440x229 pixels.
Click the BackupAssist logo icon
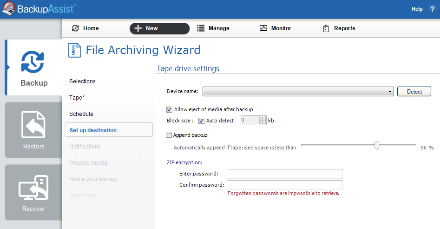tap(8, 9)
